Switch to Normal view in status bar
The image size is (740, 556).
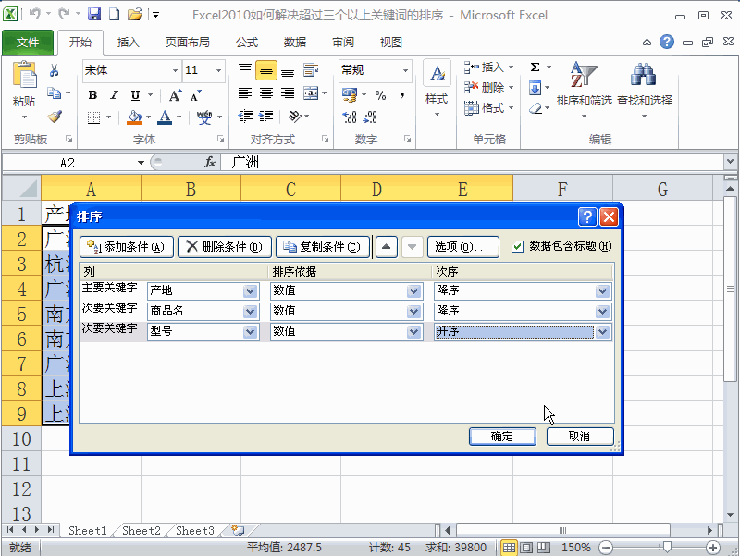(x=509, y=548)
